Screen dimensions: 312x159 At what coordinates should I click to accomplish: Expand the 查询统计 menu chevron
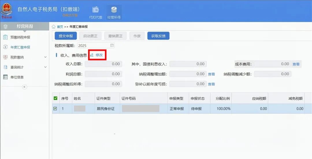point(45,67)
